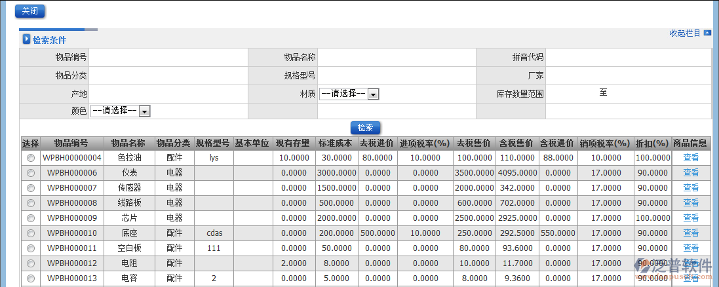The height and width of the screenshot is (287, 719).
Task: Select radio button for WPBH000008 线路板
Action: point(31,203)
